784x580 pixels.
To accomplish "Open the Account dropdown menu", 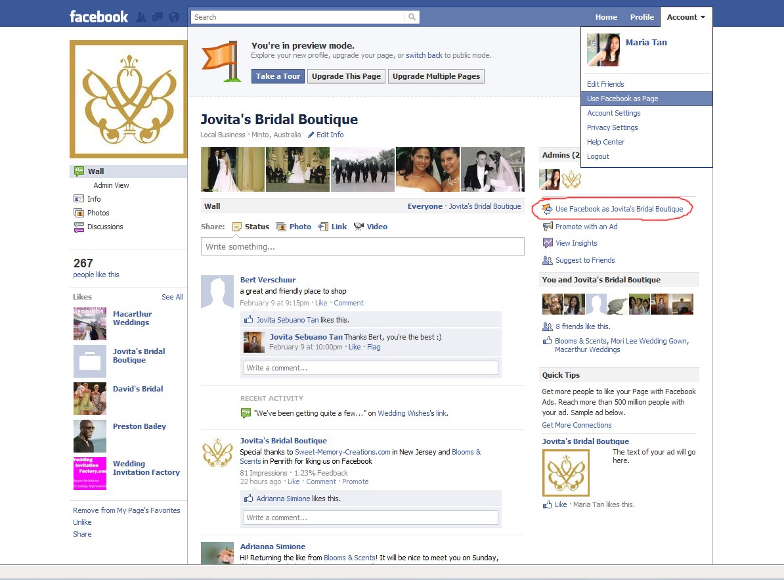I will 686,17.
